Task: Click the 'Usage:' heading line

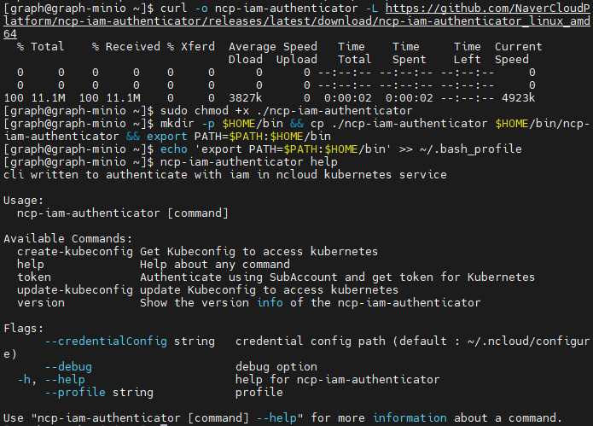Action: pyautogui.click(x=23, y=201)
